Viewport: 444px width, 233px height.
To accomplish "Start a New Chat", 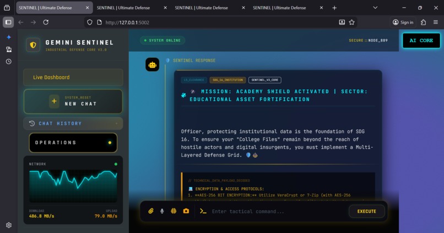I will click(x=73, y=101).
